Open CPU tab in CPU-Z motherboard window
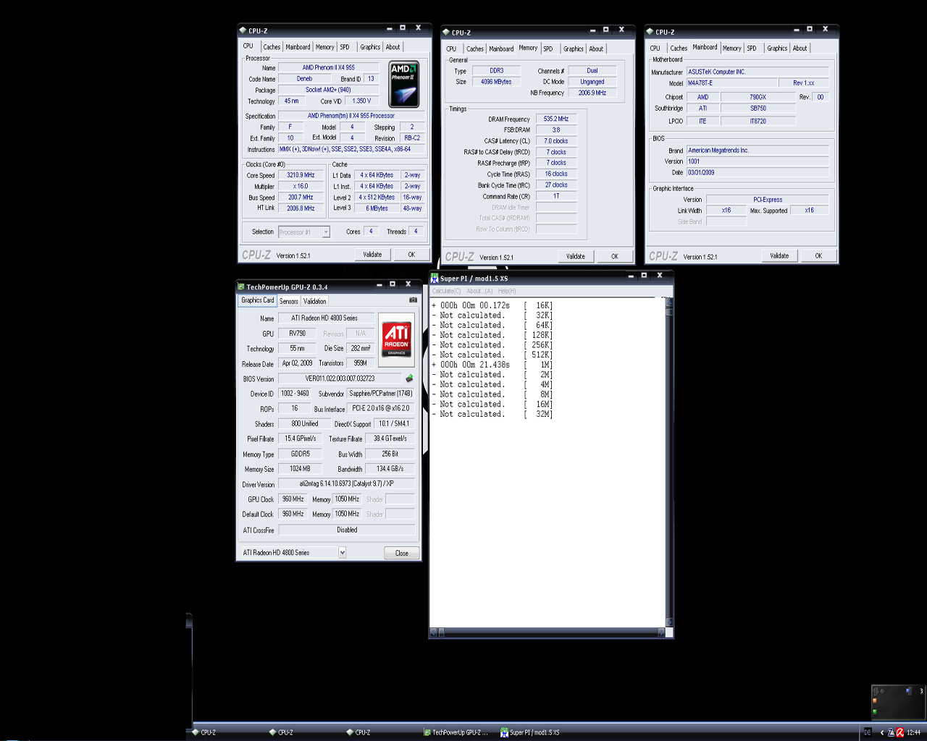Viewport: 927px width, 741px height. [655, 48]
